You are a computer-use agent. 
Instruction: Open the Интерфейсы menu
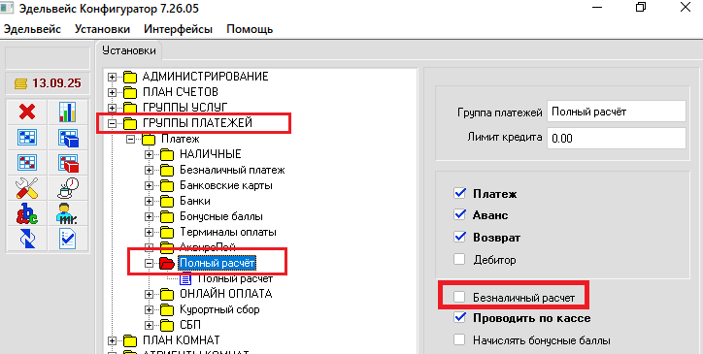tap(178, 29)
